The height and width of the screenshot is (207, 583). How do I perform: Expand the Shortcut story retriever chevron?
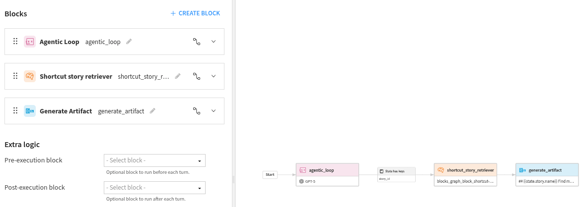coord(214,76)
